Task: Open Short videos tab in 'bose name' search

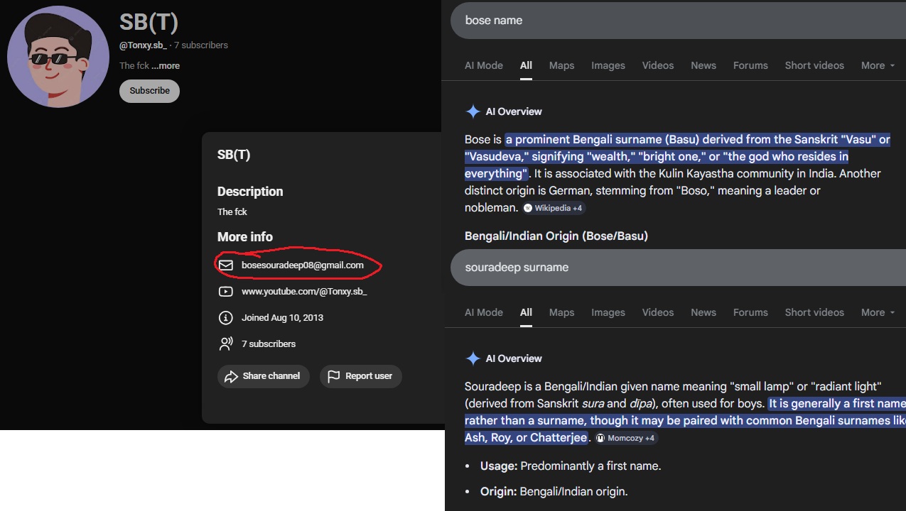Action: point(814,65)
